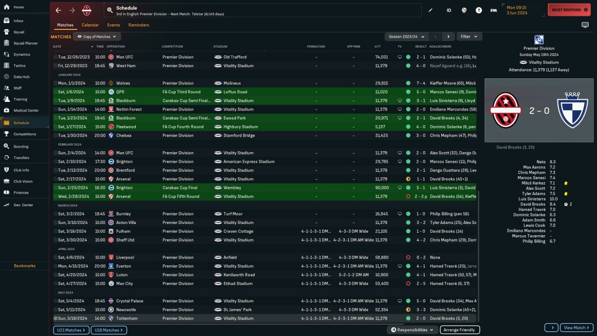Click the Schedule search field
The width and height of the screenshot is (597, 336).
pos(264,10)
